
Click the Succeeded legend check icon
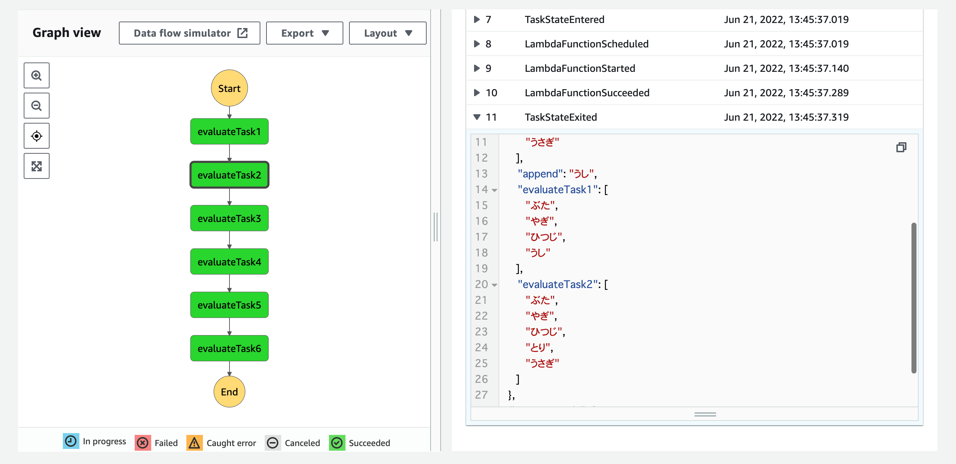point(337,442)
